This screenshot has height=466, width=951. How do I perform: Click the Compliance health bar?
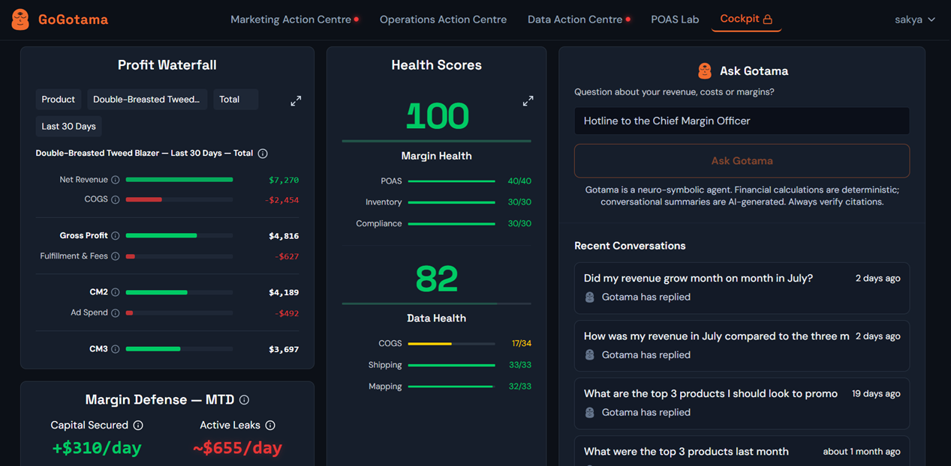452,224
